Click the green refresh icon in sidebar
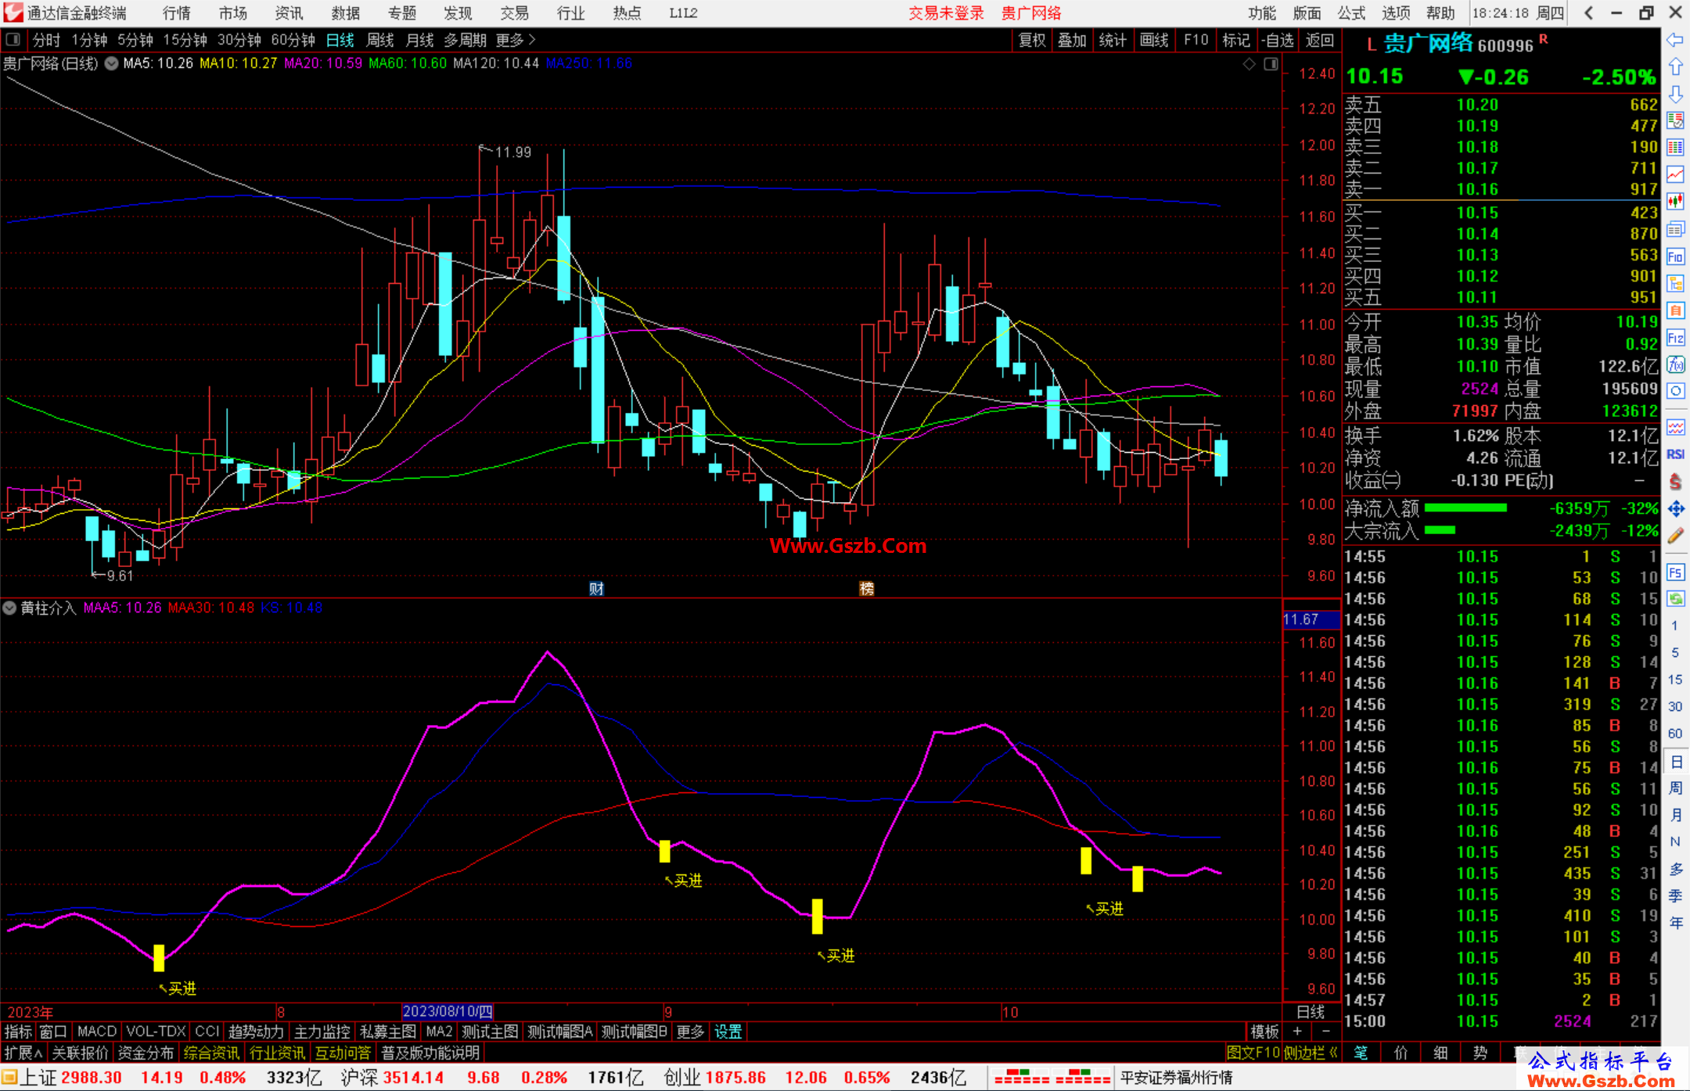Screen dimensions: 1690x1091 coord(1675,599)
